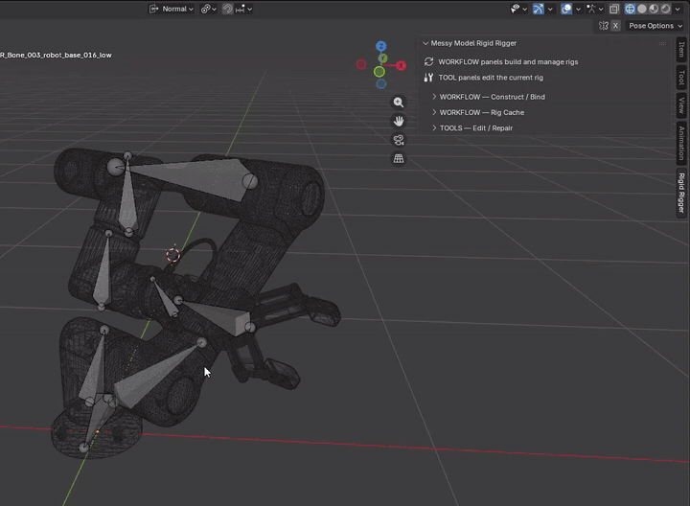Toggle the show overlays button

pyautogui.click(x=566, y=9)
